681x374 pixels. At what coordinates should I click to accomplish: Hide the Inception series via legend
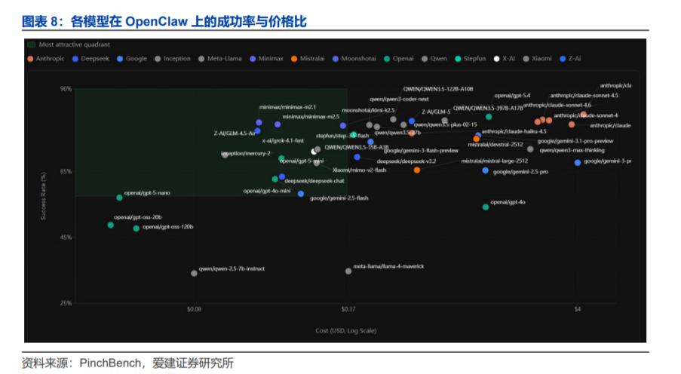(x=173, y=59)
